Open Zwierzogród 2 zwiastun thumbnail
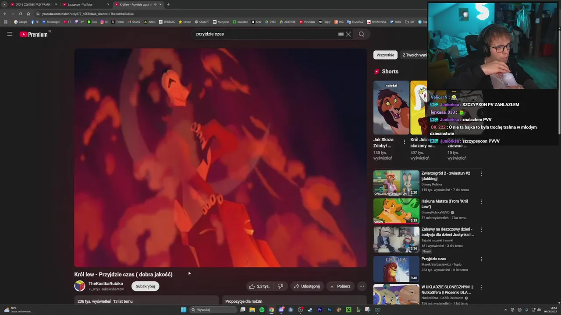Image resolution: width=561 pixels, height=315 pixels. point(396,183)
